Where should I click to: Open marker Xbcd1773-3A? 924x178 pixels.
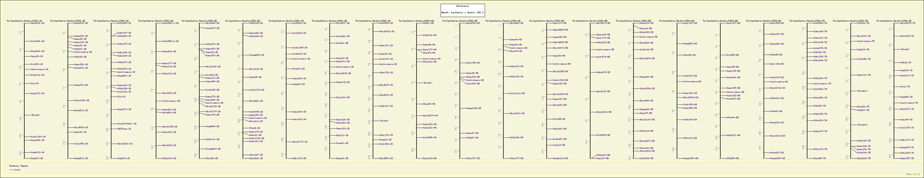pos(299,142)
